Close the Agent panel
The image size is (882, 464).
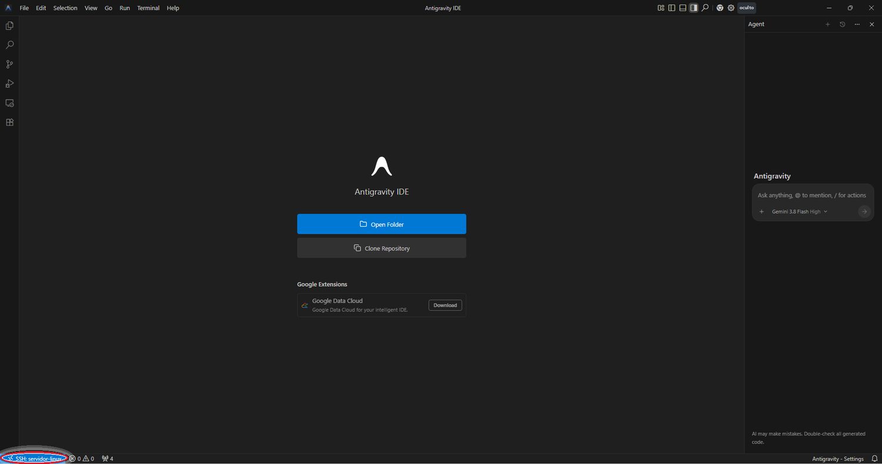tap(872, 24)
